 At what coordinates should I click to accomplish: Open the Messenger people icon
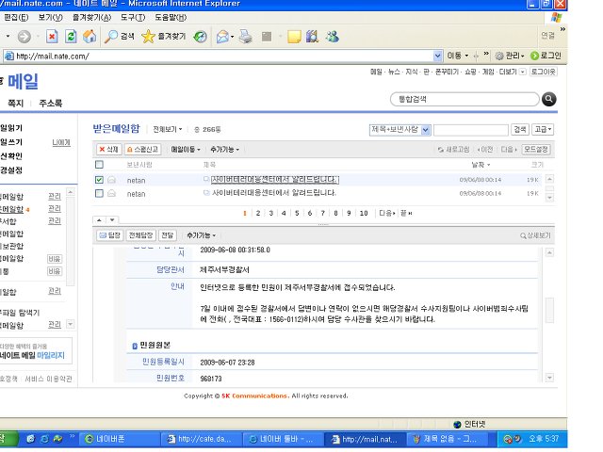(x=333, y=37)
